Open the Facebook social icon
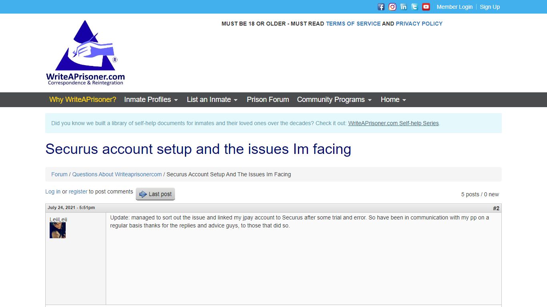Viewport: 547px width, 307px height. (381, 7)
